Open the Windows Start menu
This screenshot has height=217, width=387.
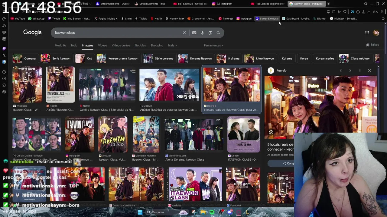point(140,212)
